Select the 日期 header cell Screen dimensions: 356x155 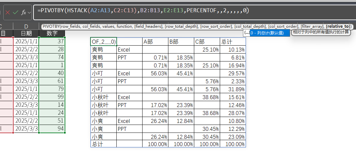pos(26,33)
